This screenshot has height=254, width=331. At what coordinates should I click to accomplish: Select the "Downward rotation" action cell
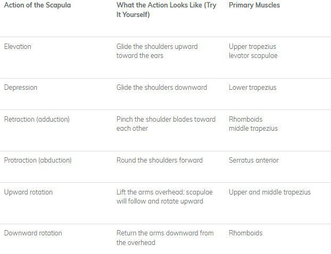(33, 233)
